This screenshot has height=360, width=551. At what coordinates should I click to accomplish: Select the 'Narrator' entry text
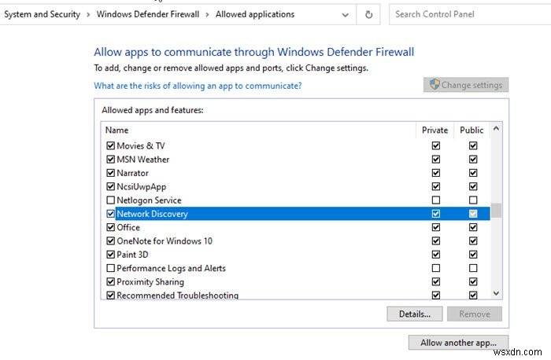pos(132,173)
